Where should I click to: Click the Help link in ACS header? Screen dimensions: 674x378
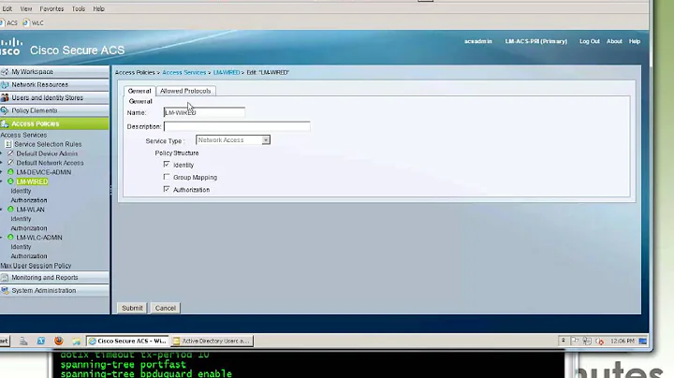635,41
